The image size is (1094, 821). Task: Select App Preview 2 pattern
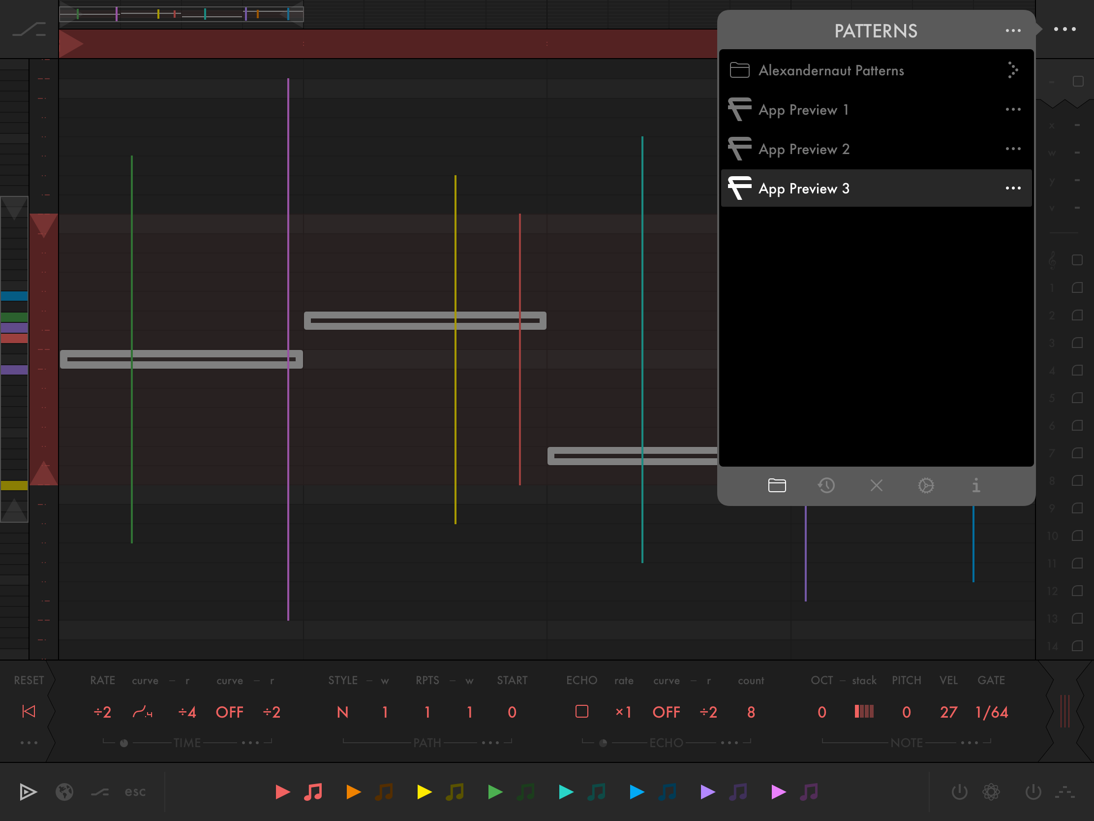pos(804,149)
